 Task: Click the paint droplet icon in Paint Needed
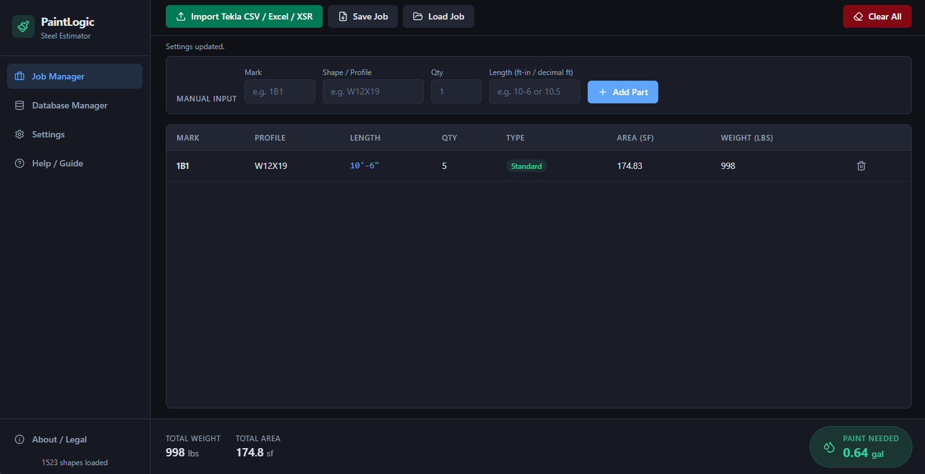click(x=829, y=447)
